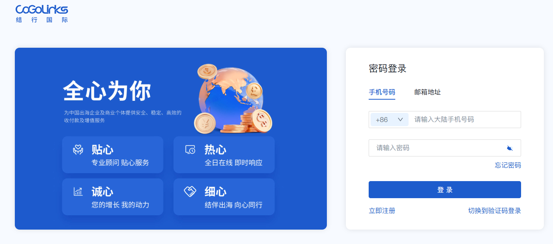Focus the phone number input field

coord(464,120)
